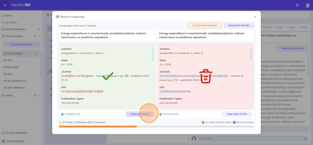
Task: Open My Systematic R... review
Action: pos(17,81)
